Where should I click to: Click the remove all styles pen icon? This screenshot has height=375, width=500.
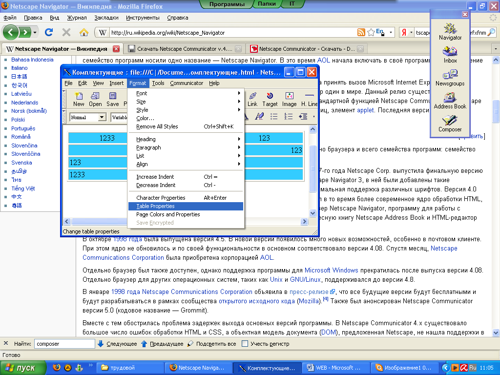259,117
